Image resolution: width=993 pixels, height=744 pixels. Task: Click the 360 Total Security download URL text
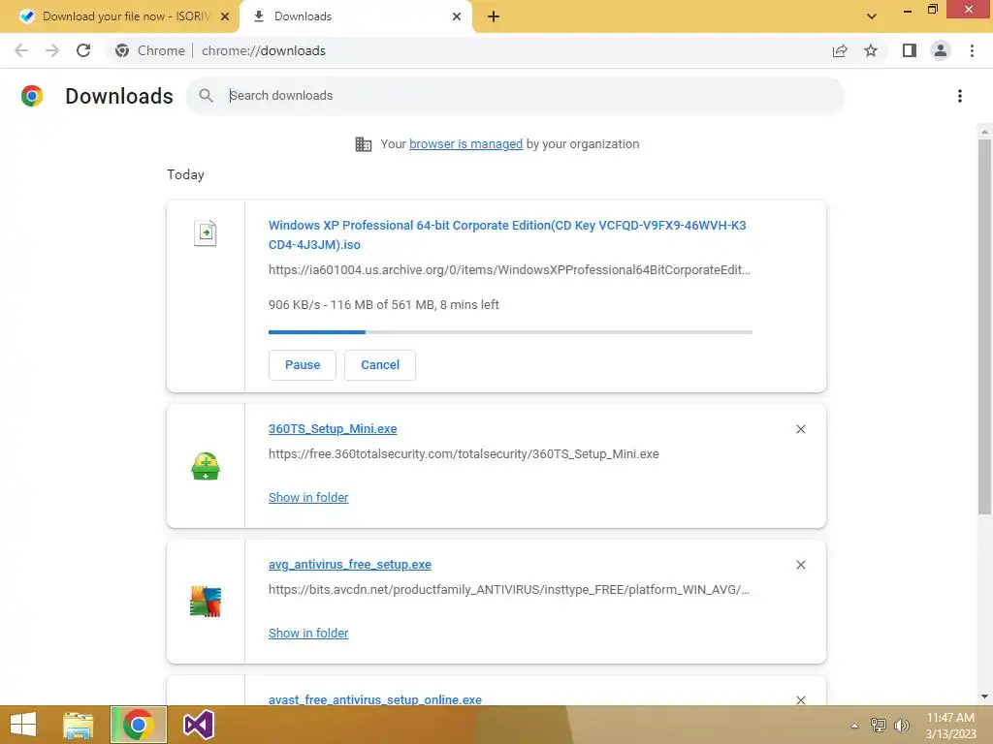(x=464, y=454)
